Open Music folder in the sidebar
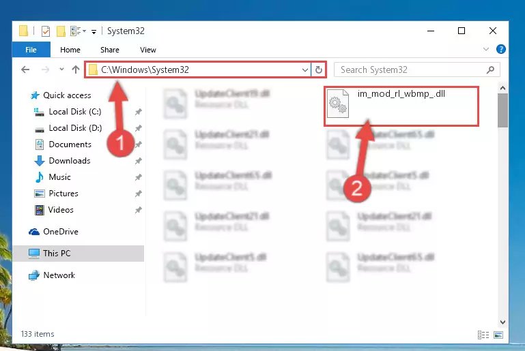Viewport: 525px width, 351px height. (59, 177)
